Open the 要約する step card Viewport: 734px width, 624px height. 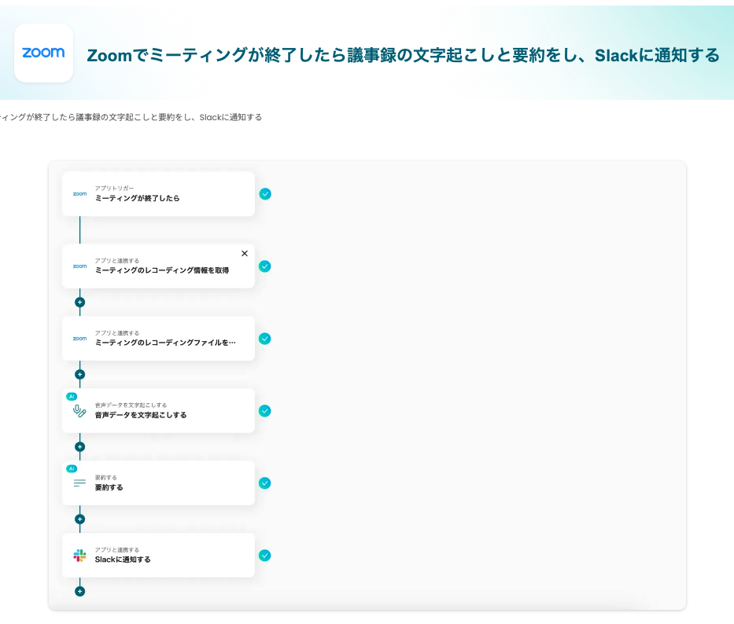coord(158,483)
